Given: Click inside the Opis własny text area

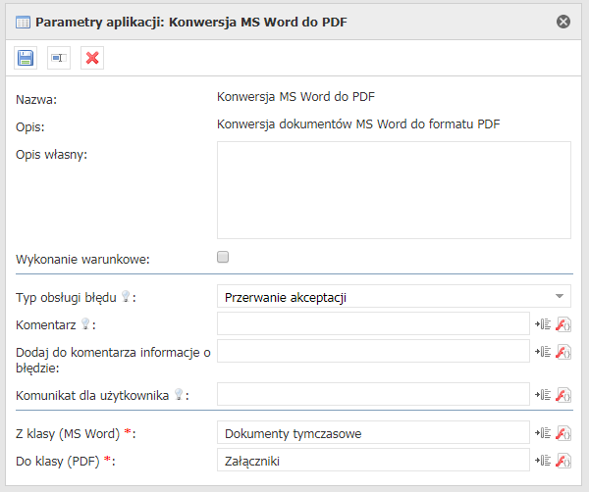Looking at the screenshot, I should [394, 189].
